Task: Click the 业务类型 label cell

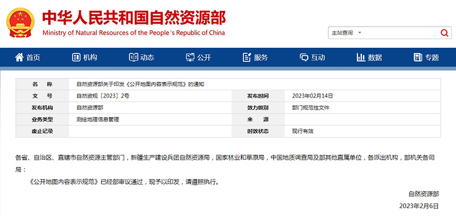Action: 42,119
